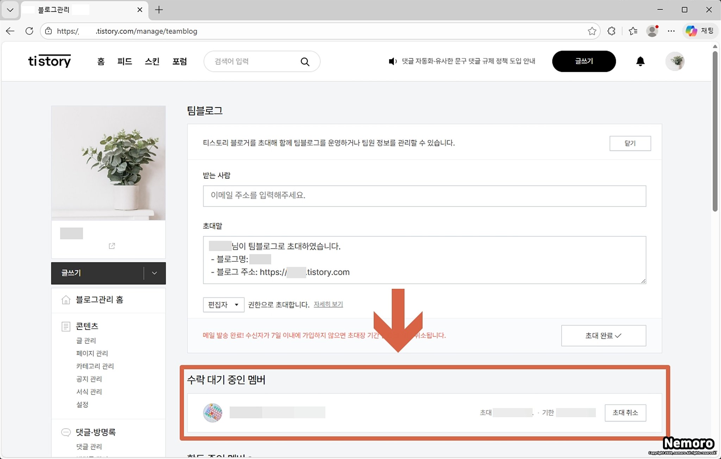Click the 자세히 보기 link
The width and height of the screenshot is (721, 459).
[328, 304]
